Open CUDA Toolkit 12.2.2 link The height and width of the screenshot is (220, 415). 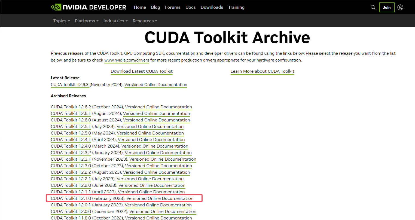point(71,172)
